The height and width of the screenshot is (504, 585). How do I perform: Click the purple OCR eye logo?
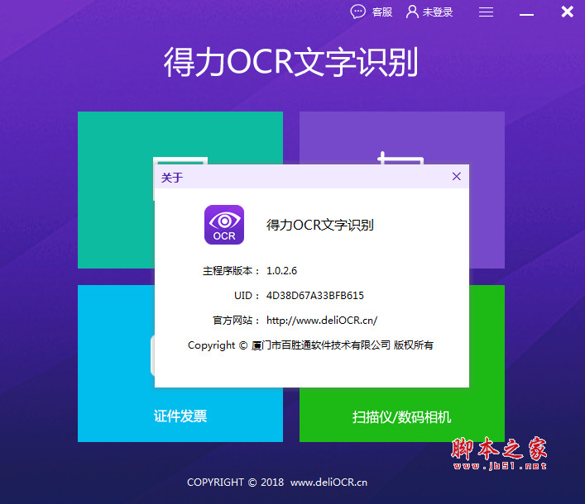pos(224,225)
